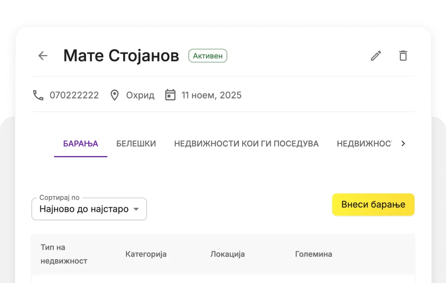Click the 'Активен' status badge
The width and height of the screenshot is (446, 283).
point(208,56)
